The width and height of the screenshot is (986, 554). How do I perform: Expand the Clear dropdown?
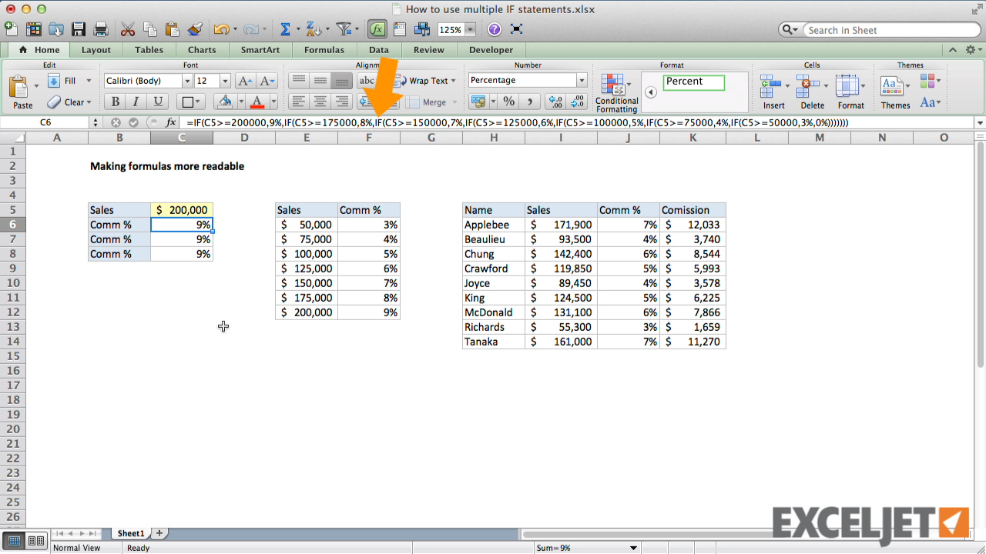[89, 102]
